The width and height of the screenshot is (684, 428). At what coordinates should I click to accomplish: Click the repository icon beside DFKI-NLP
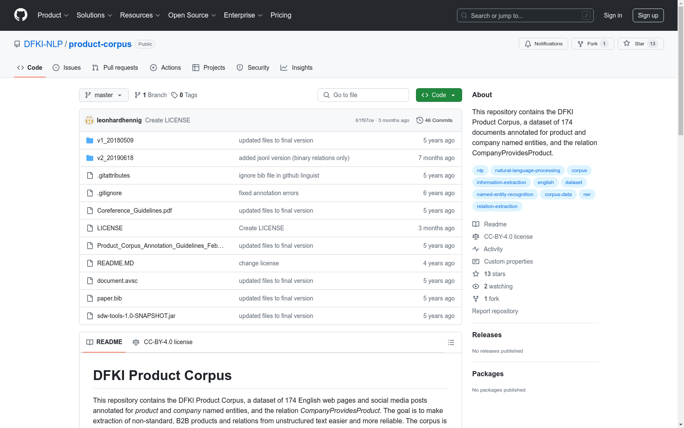click(x=17, y=44)
